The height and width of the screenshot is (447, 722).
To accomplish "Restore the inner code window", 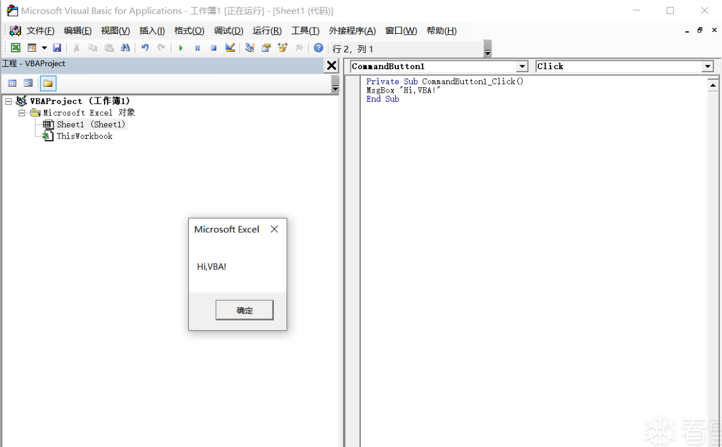I will point(700,30).
